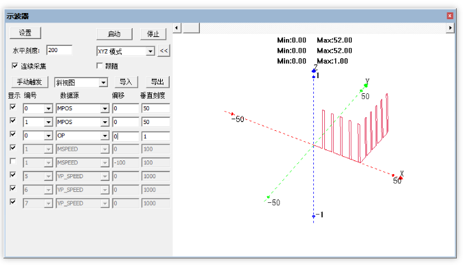Open 编号 dropdown showing 1 for second MPOS row
Screen dimensions: 463x266
pos(48,122)
